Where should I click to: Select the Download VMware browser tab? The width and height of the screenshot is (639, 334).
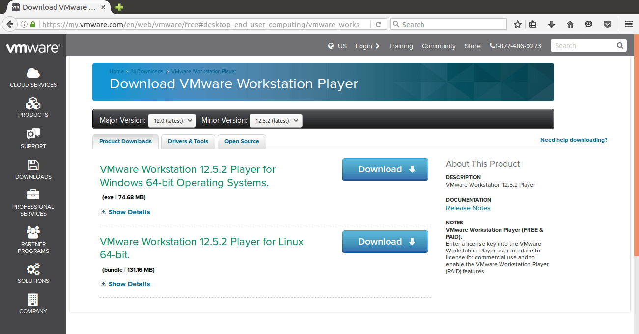pos(58,7)
